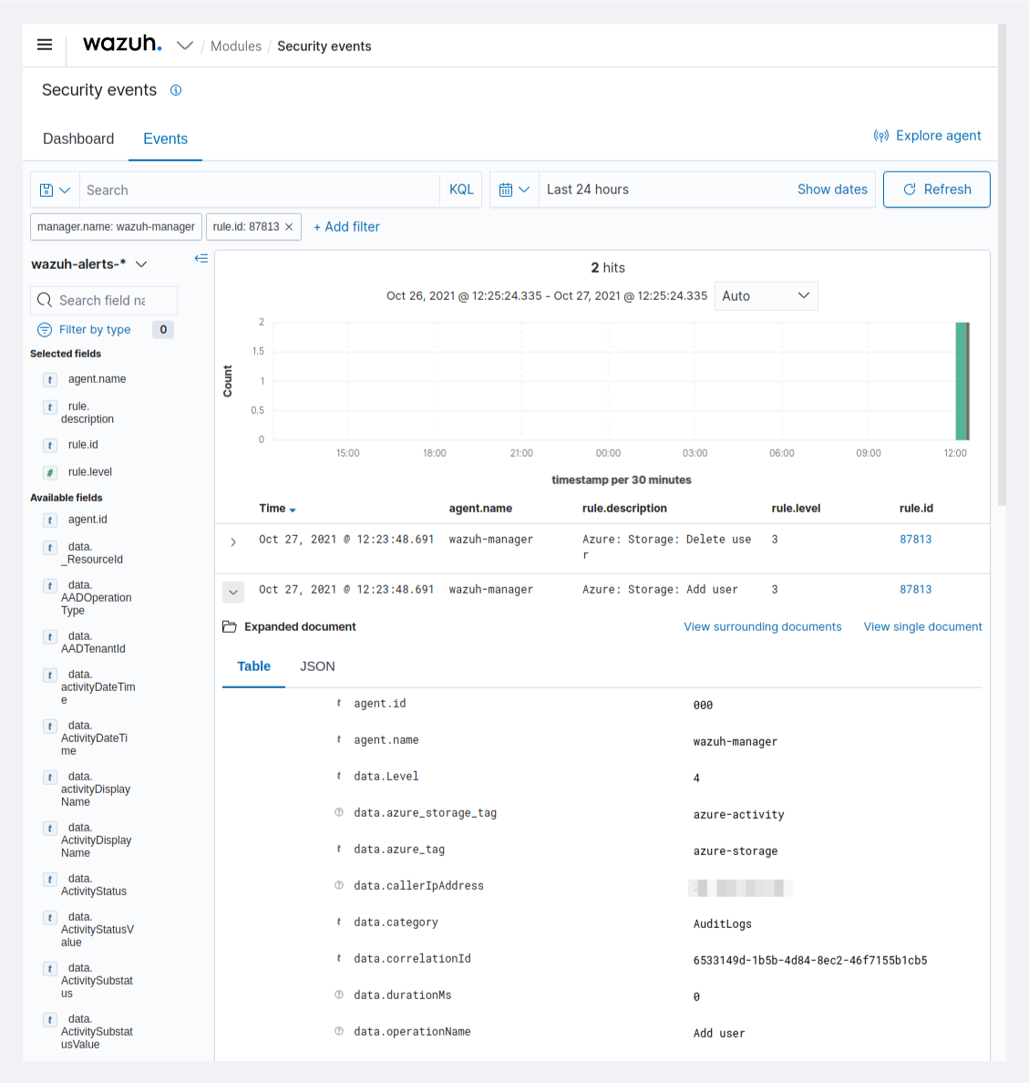Click the Wazuh logo
1029x1083 pixels.
pyautogui.click(x=122, y=44)
